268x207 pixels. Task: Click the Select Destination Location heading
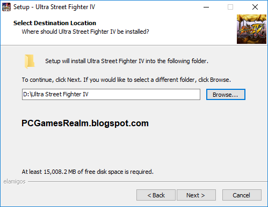55,23
